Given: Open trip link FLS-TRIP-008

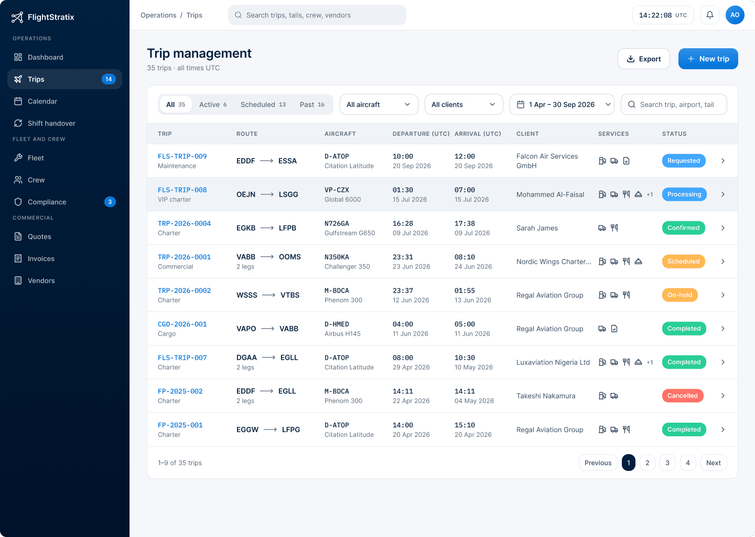Looking at the screenshot, I should tap(182, 190).
